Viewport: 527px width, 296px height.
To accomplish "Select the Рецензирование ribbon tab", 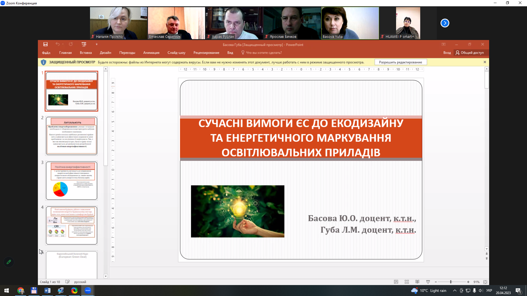I will pyautogui.click(x=206, y=53).
